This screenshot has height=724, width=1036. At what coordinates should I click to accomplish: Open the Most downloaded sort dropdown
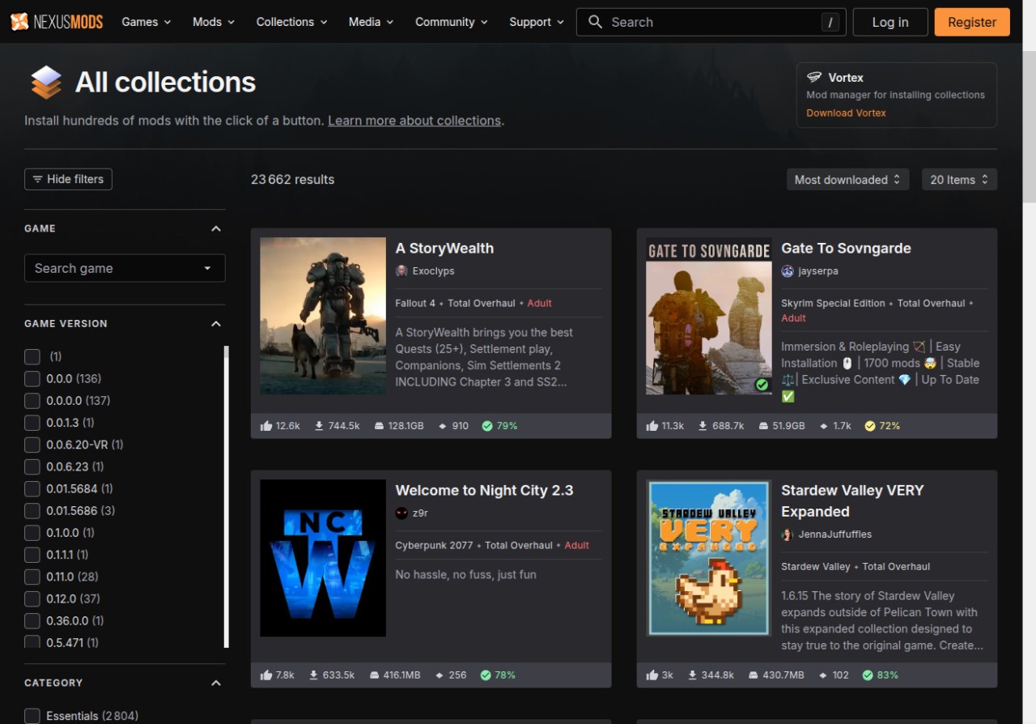(847, 180)
